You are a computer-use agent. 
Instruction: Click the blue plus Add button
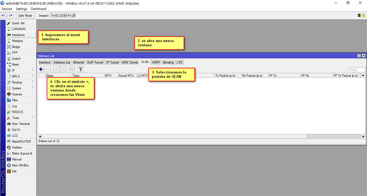[x=41, y=69]
